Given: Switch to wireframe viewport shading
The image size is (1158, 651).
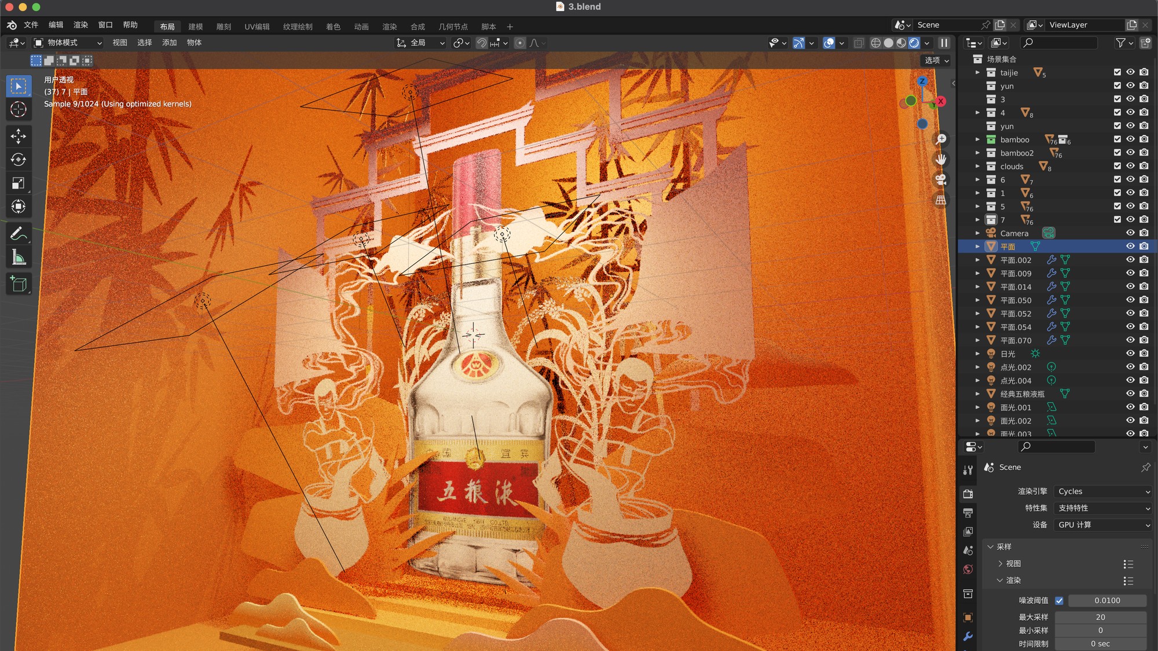Looking at the screenshot, I should point(876,43).
